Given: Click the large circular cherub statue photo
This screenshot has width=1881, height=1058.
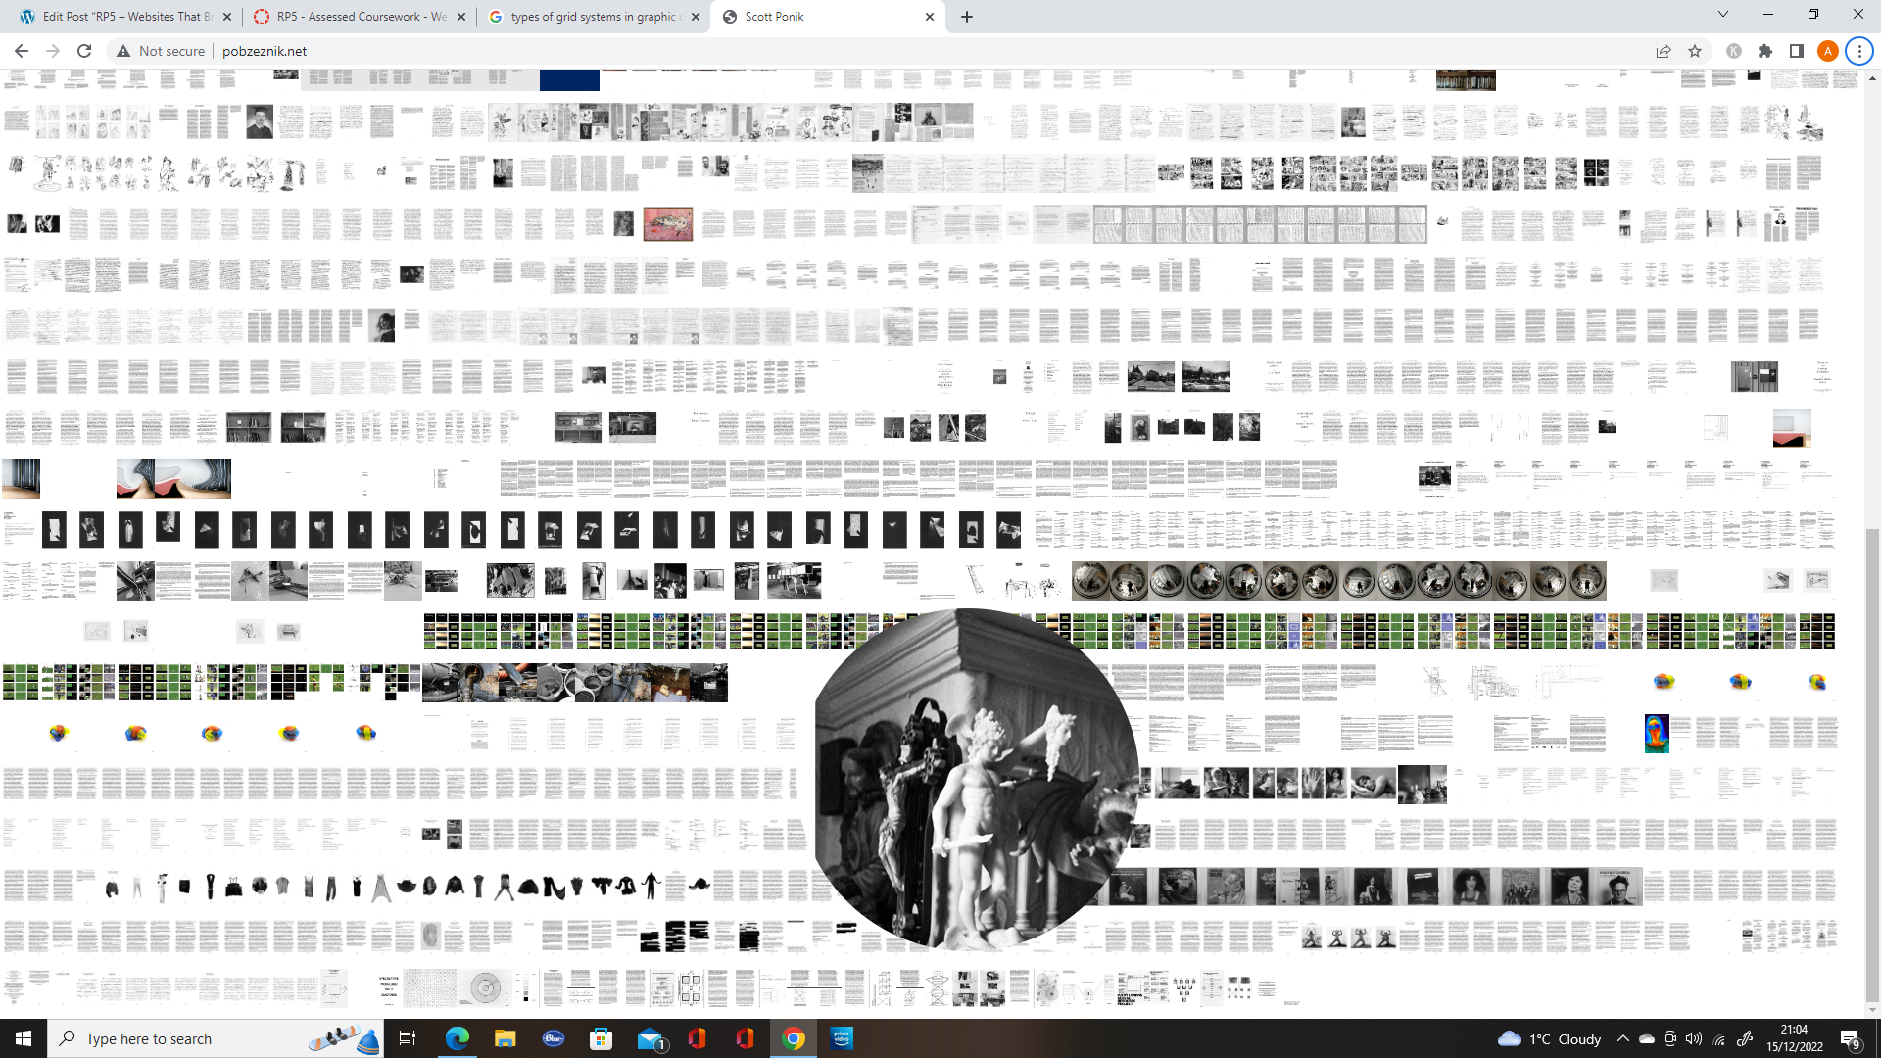Looking at the screenshot, I should pyautogui.click(x=975, y=779).
